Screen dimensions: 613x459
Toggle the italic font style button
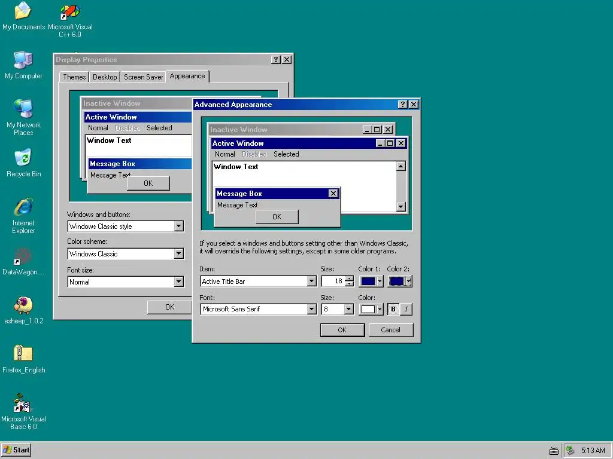(x=406, y=309)
